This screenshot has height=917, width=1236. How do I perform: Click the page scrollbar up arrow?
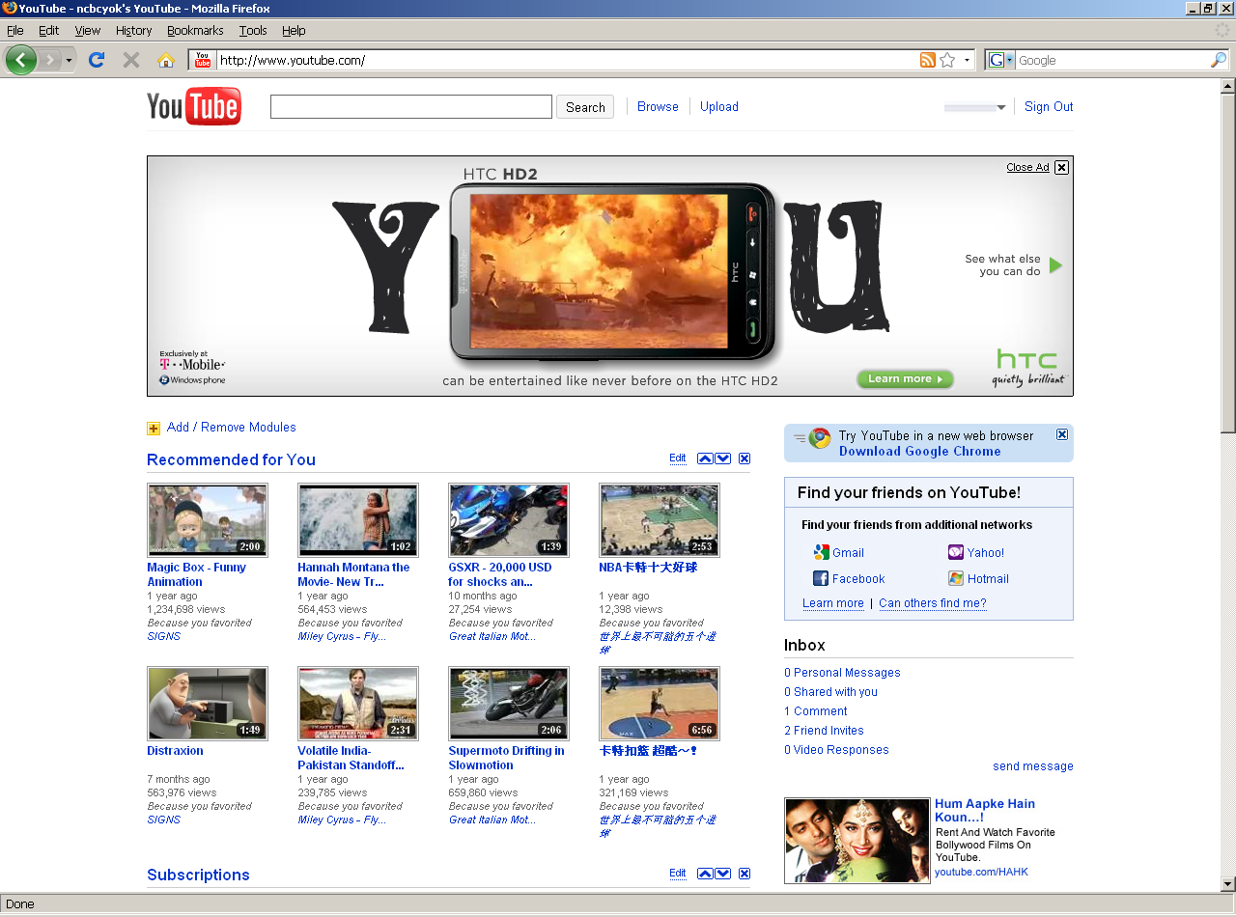(1228, 86)
